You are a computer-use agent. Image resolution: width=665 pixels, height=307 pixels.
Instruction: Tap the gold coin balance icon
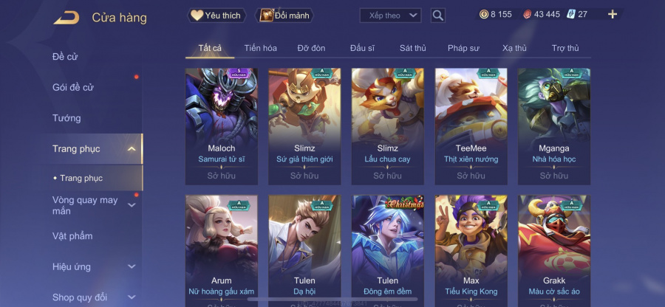click(484, 15)
